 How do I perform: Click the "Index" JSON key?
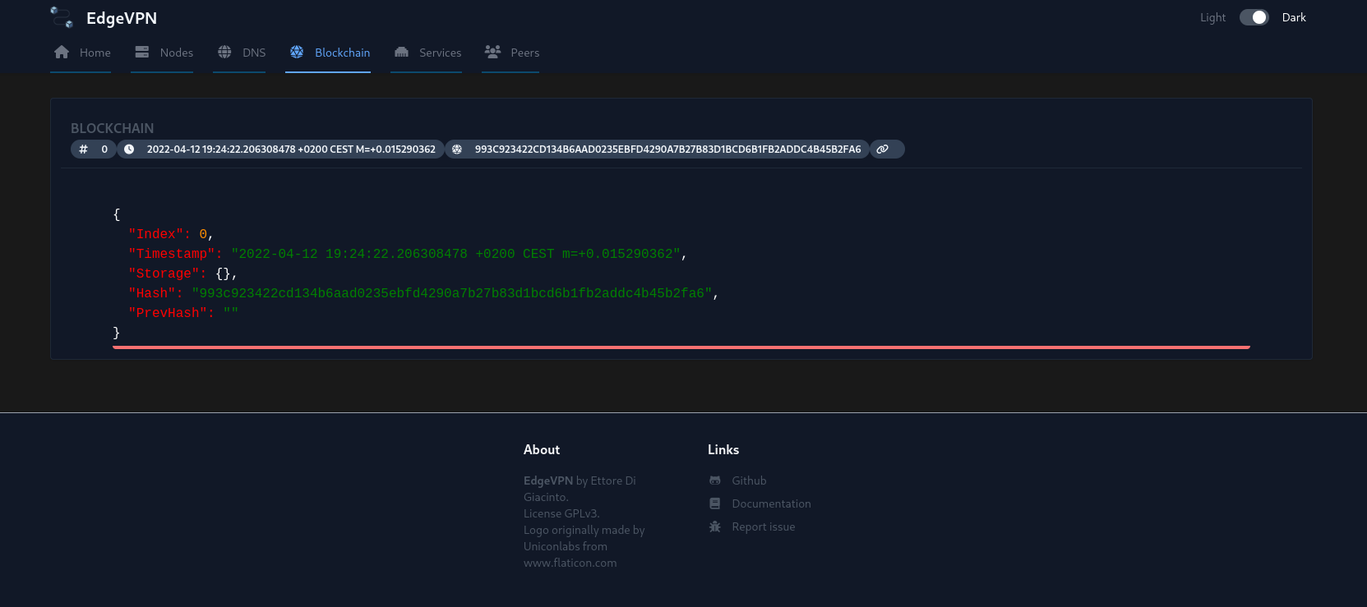(x=159, y=234)
